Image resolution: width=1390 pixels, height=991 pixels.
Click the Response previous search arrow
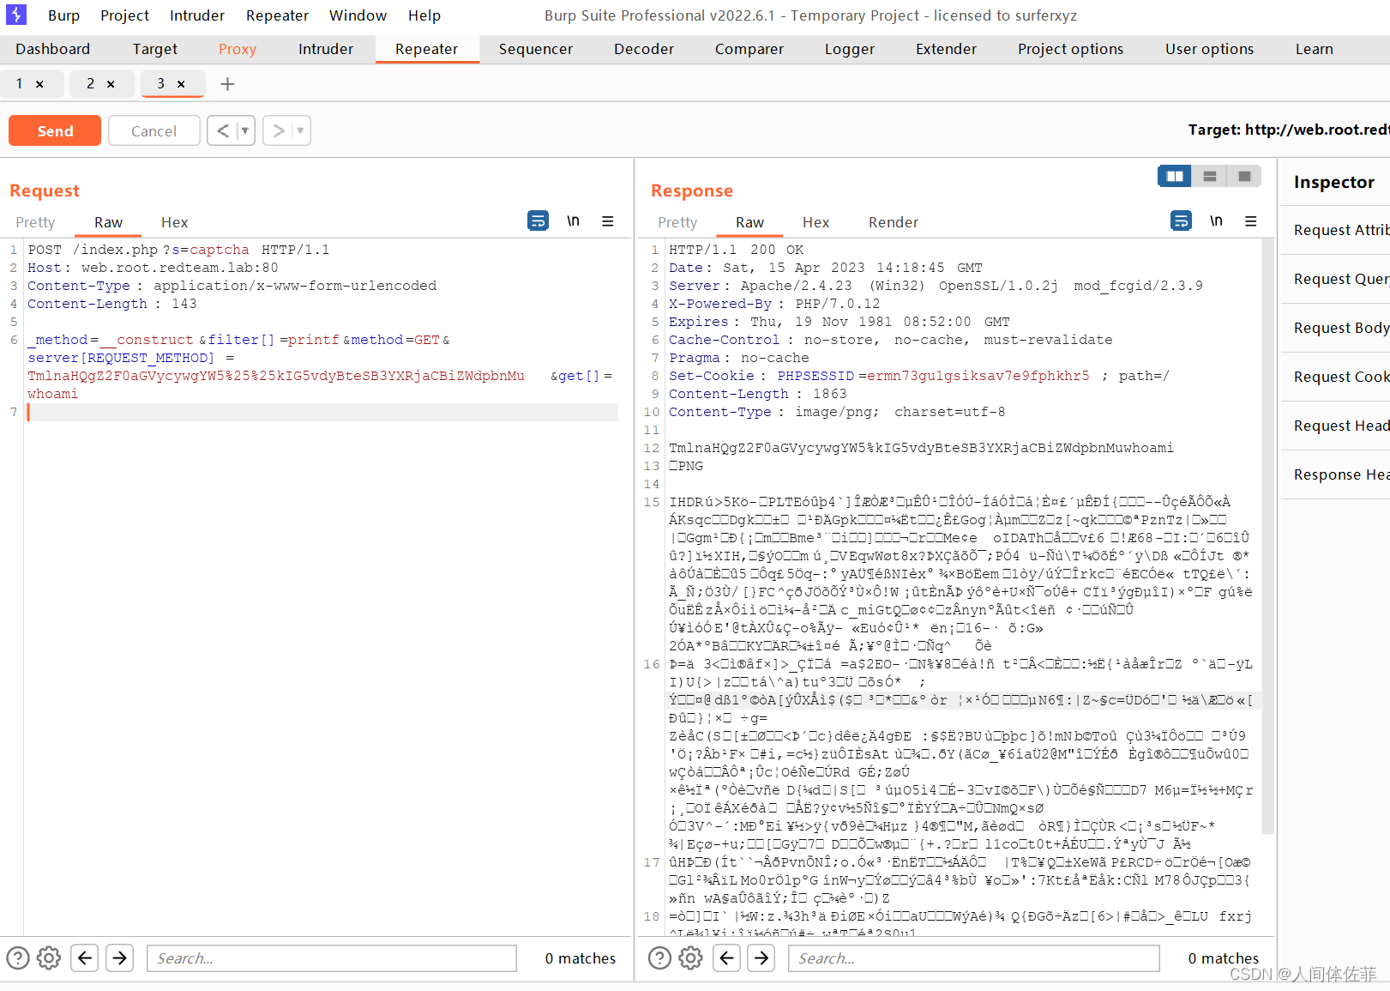[x=726, y=958]
